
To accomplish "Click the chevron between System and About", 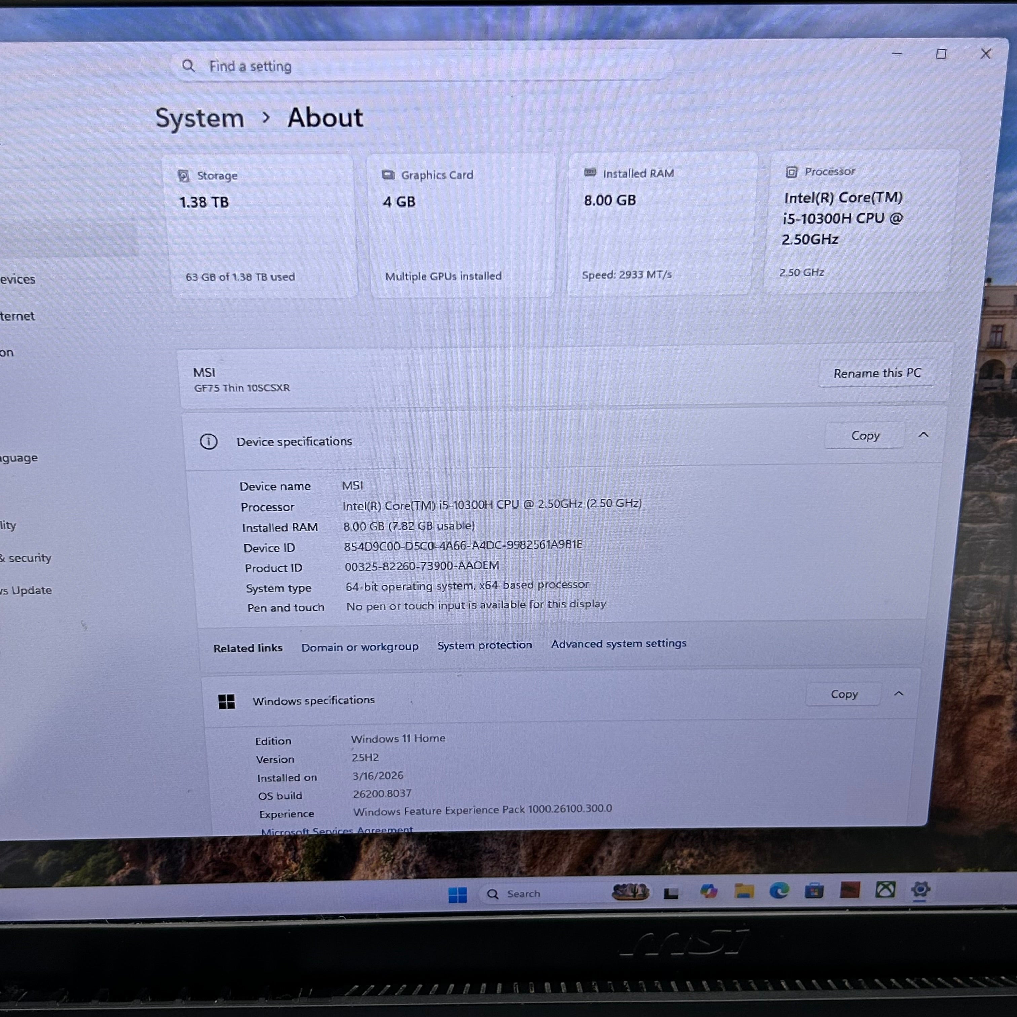I will [x=266, y=117].
